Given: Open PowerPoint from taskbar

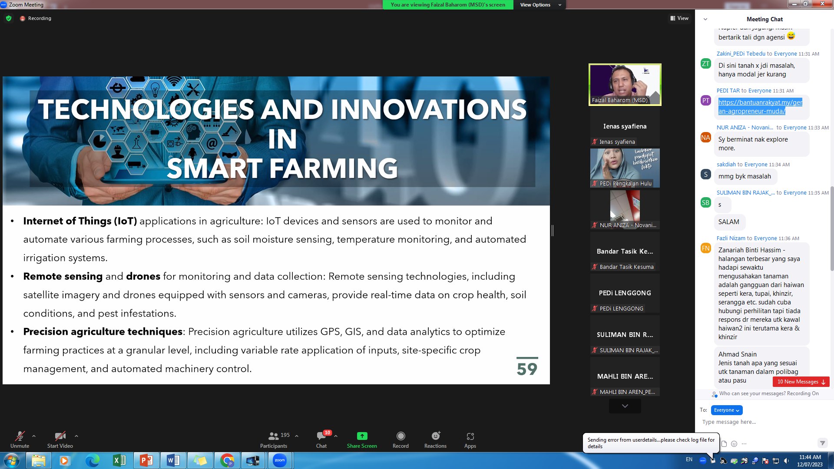Looking at the screenshot, I should (146, 460).
